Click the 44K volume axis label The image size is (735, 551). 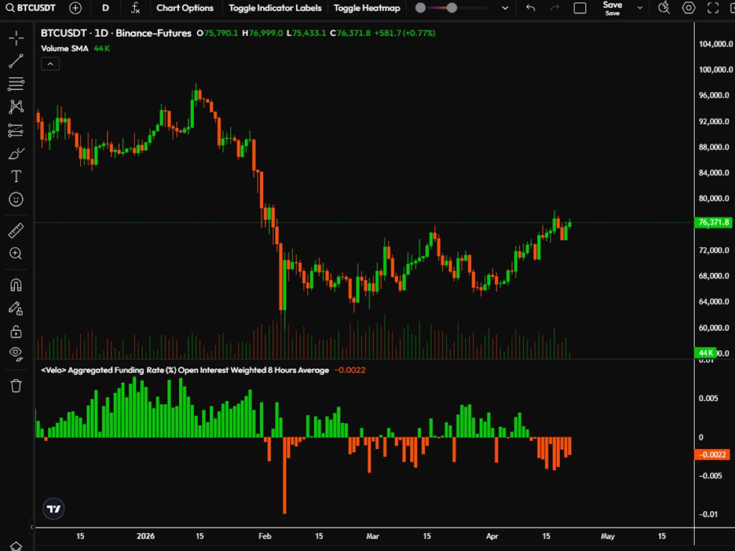706,353
